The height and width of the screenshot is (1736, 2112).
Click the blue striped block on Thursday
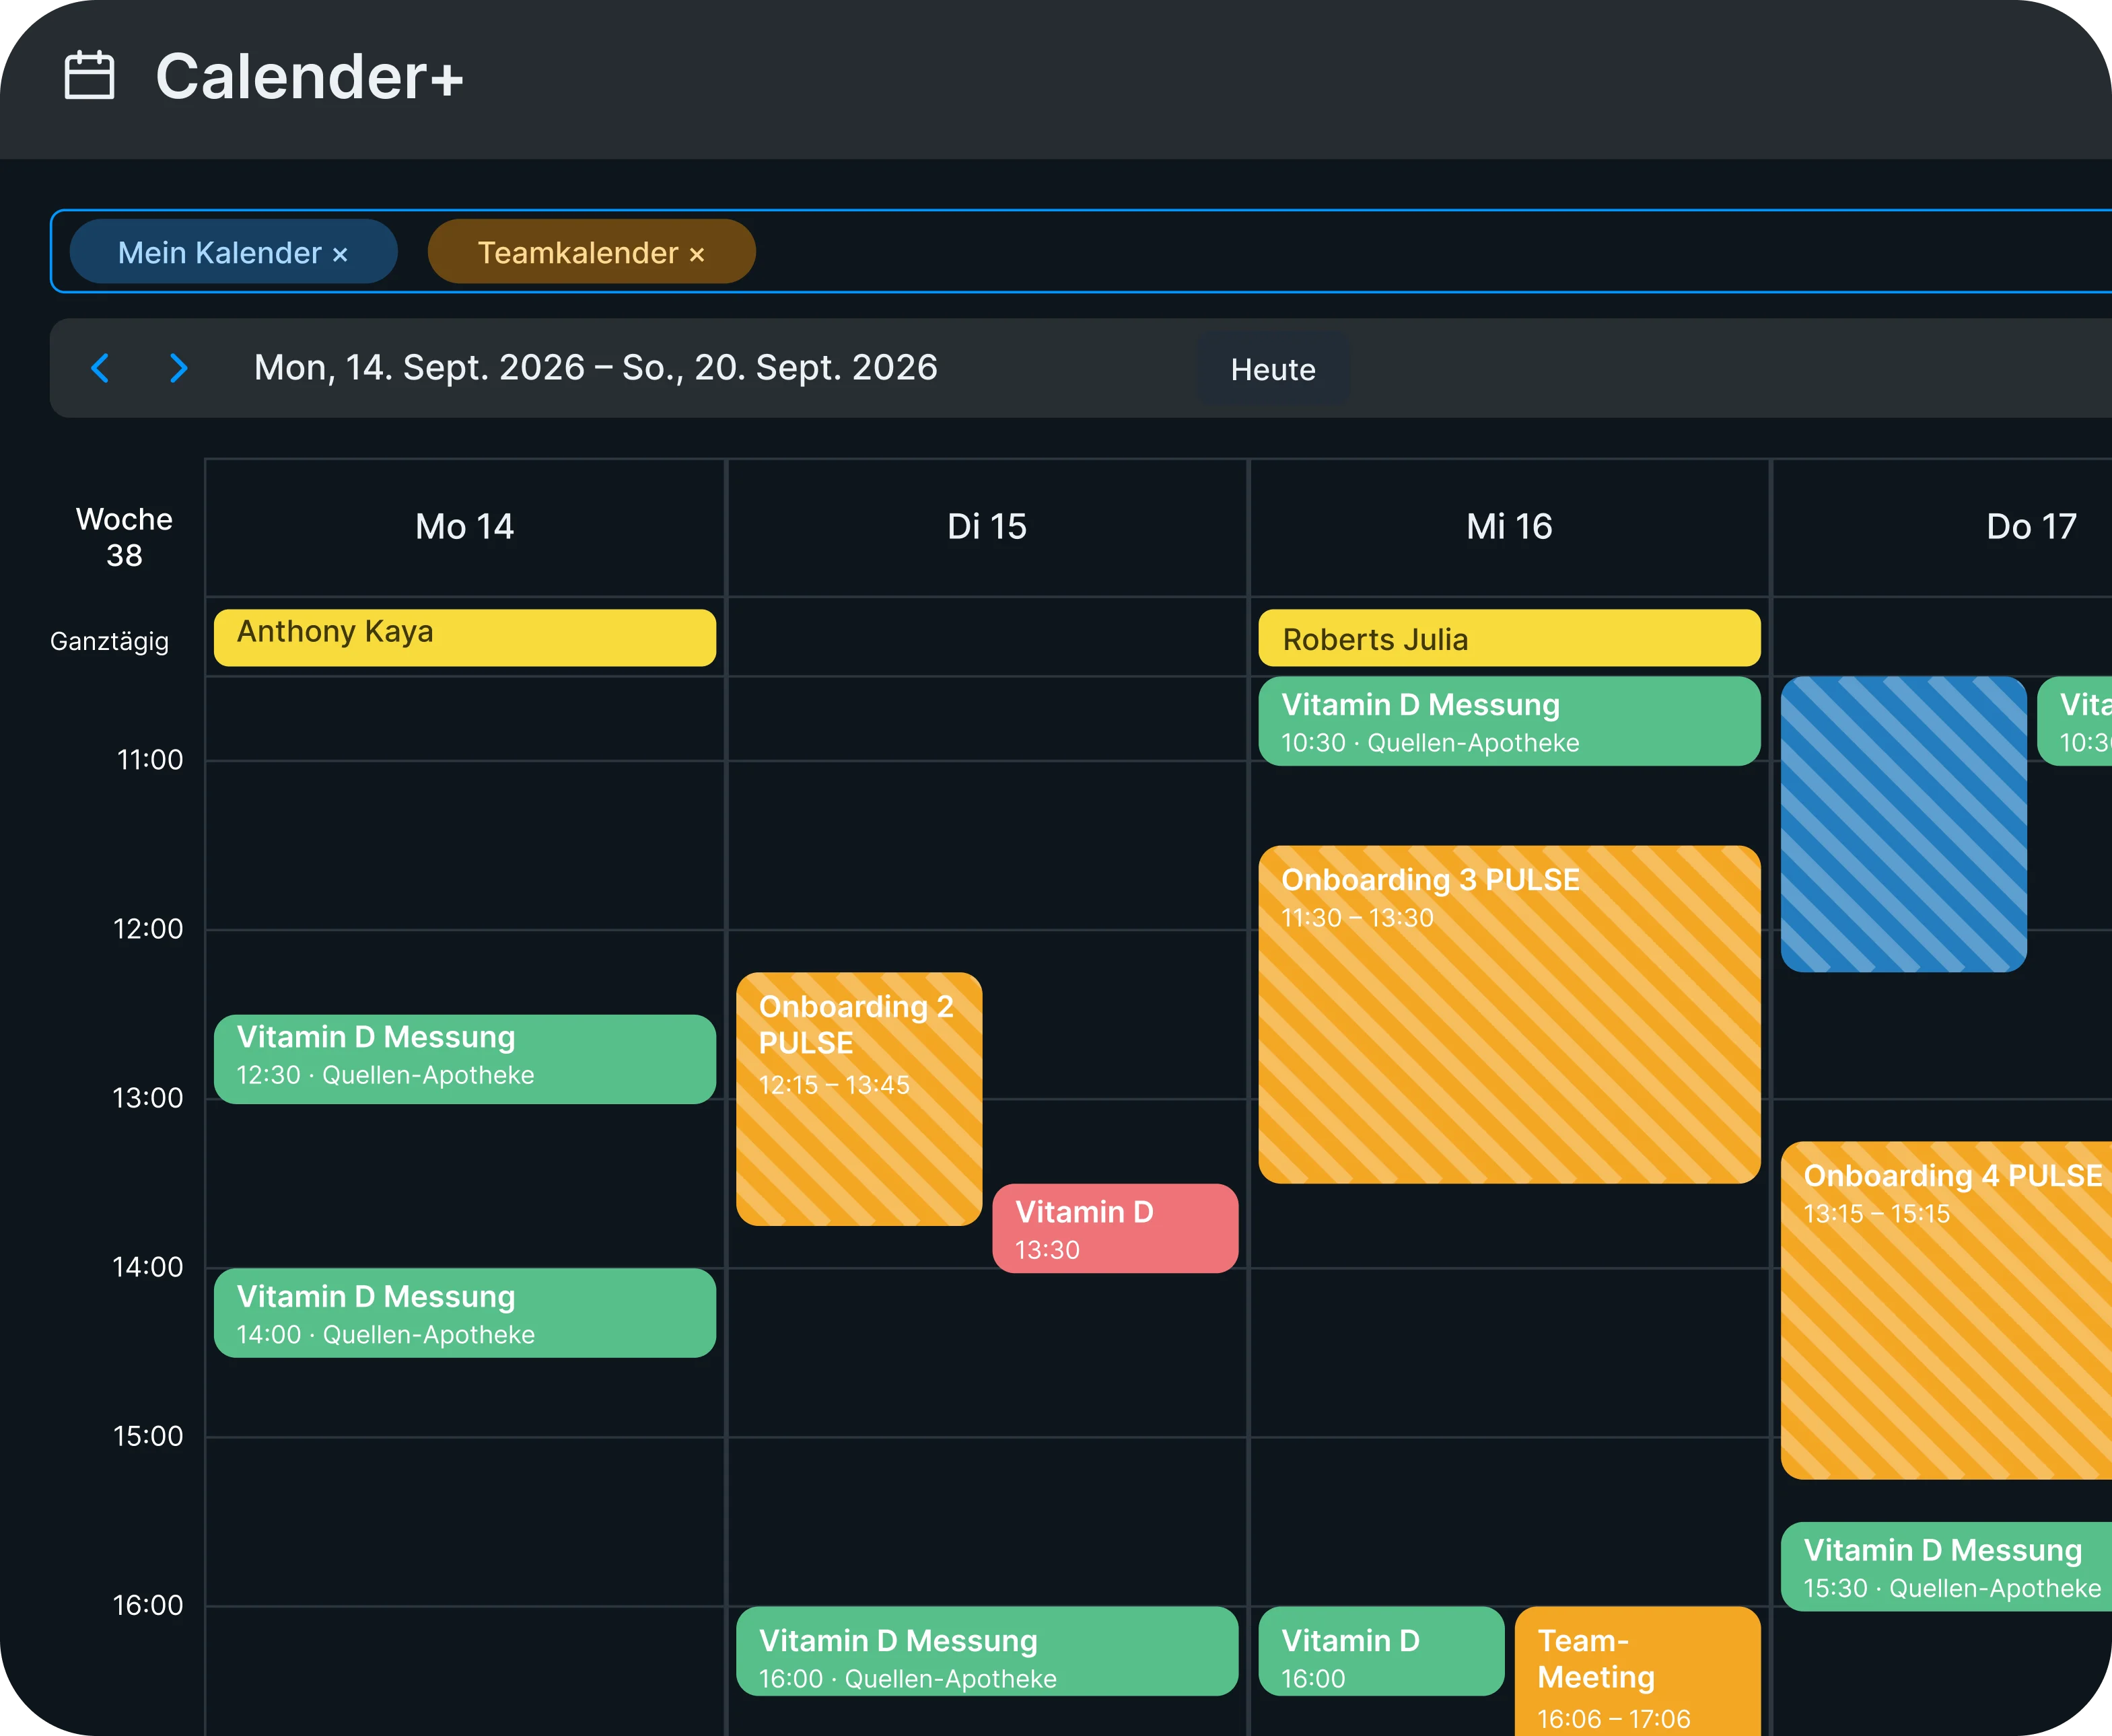[1903, 824]
